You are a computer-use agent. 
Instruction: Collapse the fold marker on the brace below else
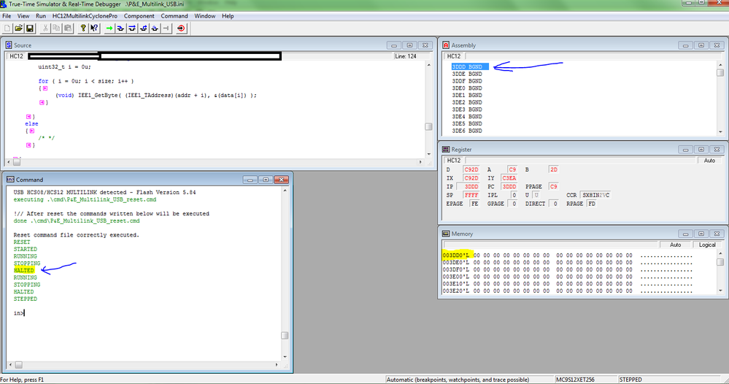coord(31,131)
